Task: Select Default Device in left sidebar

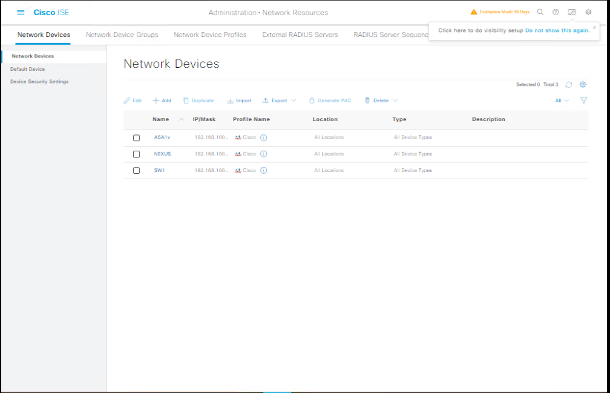Action: point(28,69)
